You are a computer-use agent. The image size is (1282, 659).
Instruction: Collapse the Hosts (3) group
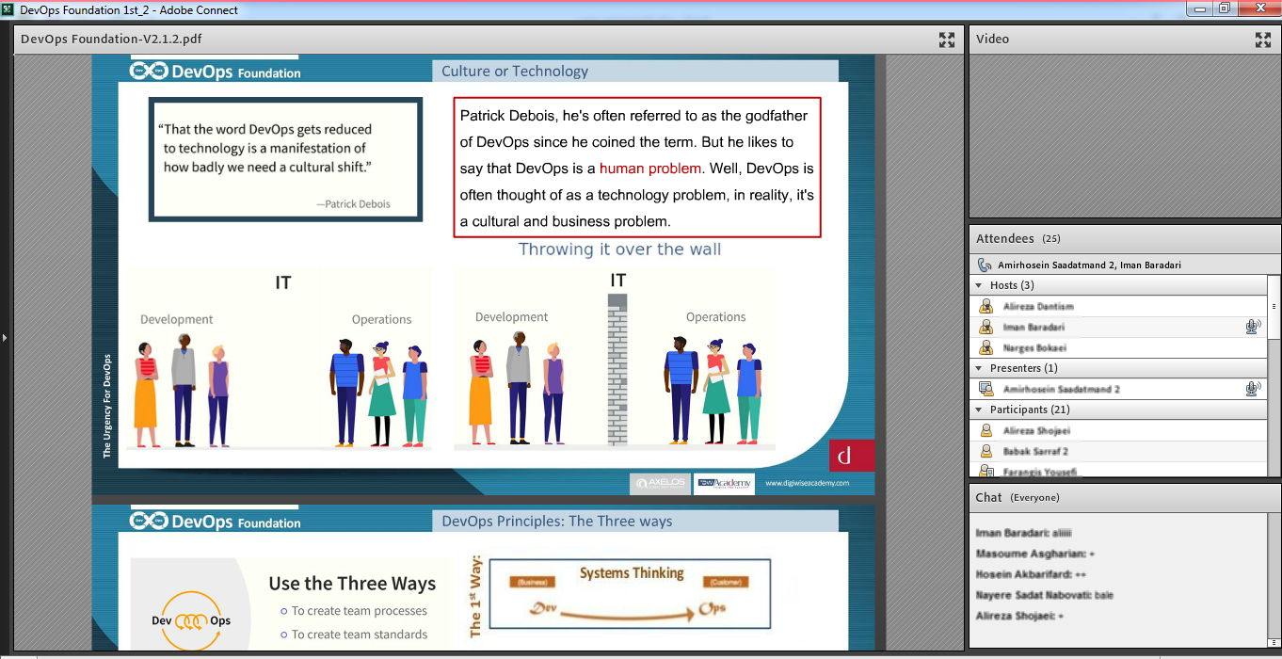point(979,285)
